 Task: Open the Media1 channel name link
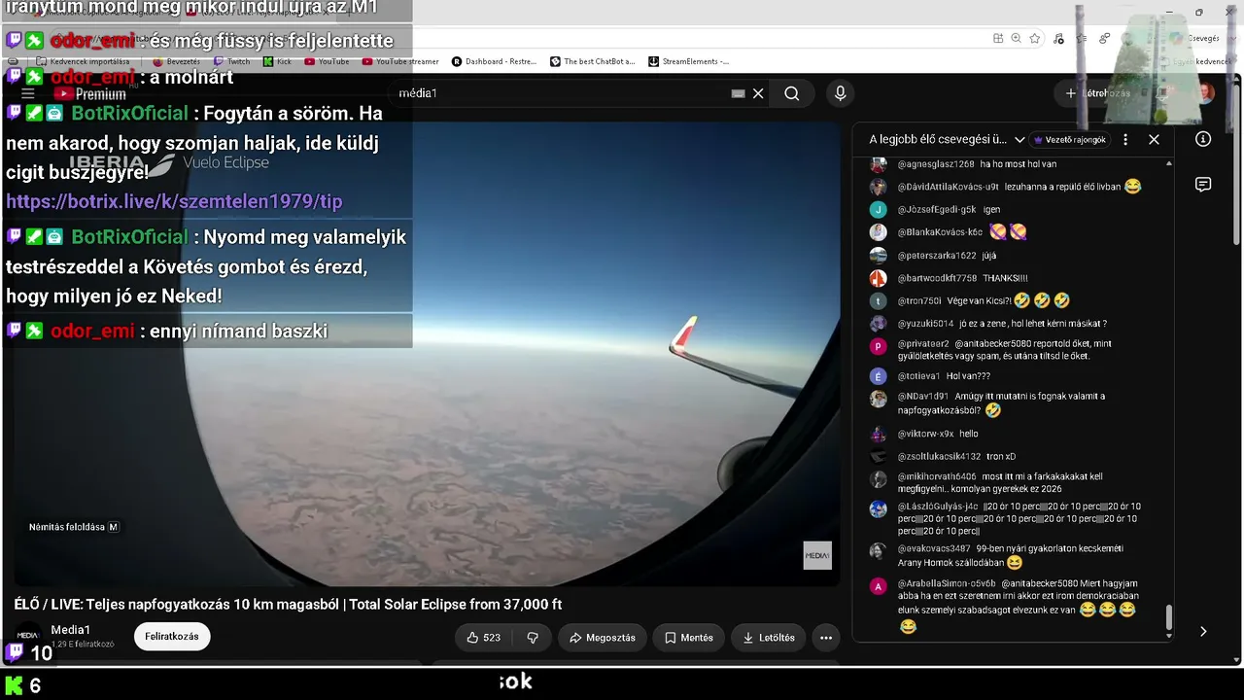[71, 630]
